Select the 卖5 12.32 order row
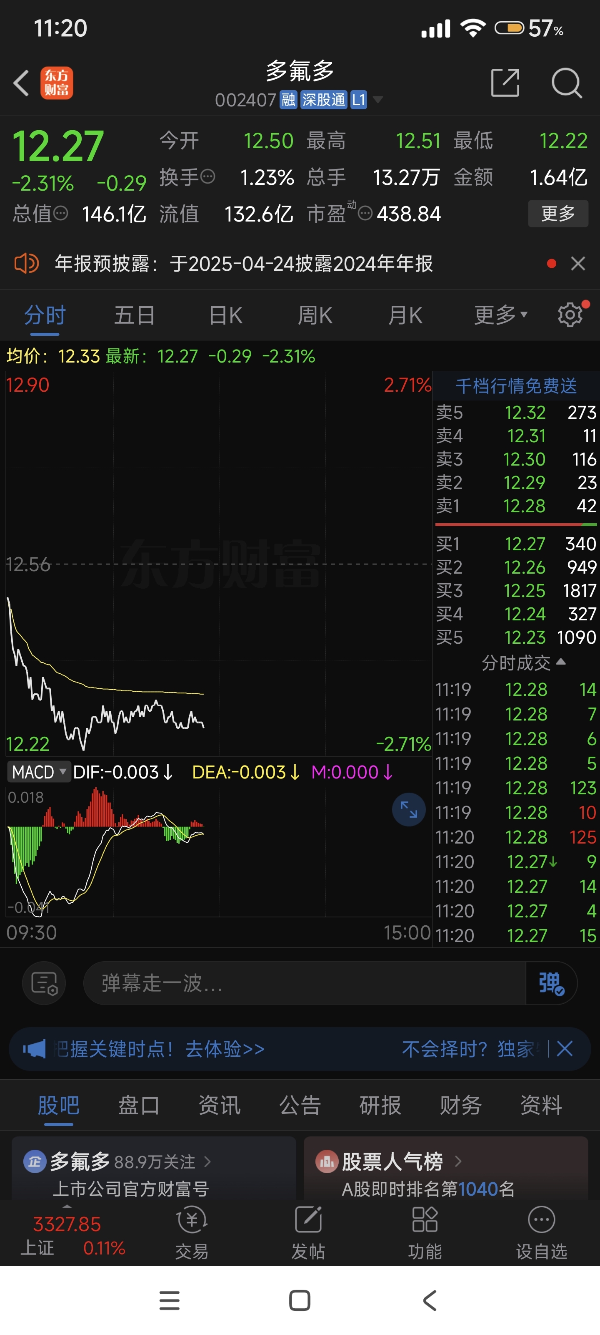Screen dimensions: 600x1335 point(516,413)
